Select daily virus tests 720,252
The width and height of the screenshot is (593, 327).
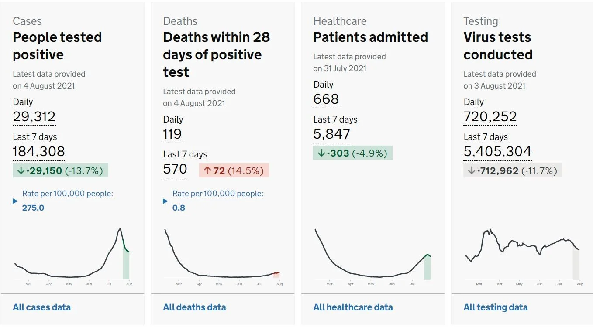pos(490,117)
